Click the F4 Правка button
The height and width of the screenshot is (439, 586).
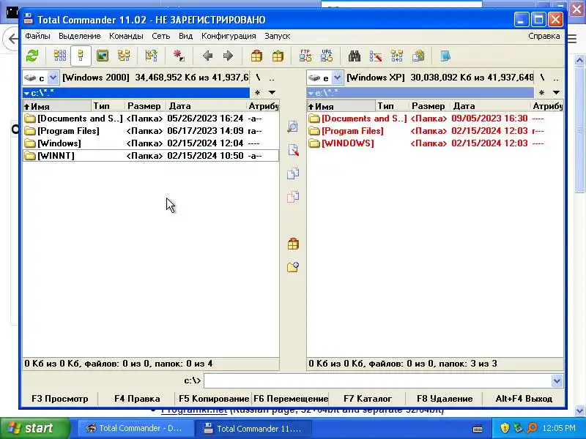point(137,399)
